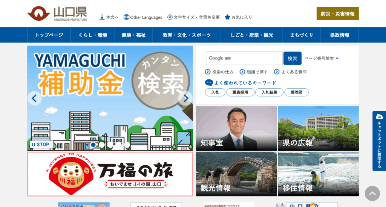Select the second carousel indicator dot
Image resolution: width=386 pixels, height=207 pixels.
(102, 145)
